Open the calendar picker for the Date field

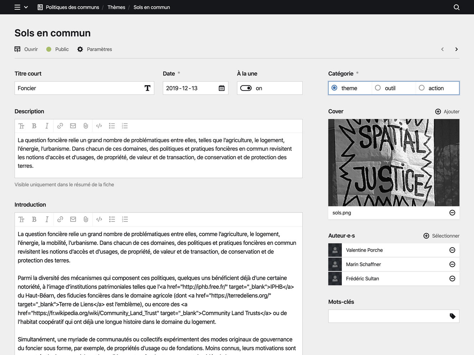click(222, 88)
